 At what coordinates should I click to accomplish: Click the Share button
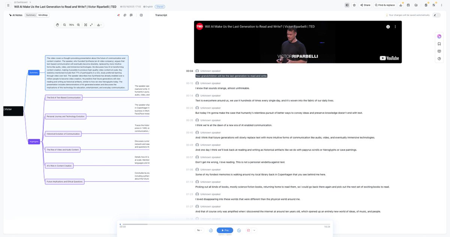366,5
